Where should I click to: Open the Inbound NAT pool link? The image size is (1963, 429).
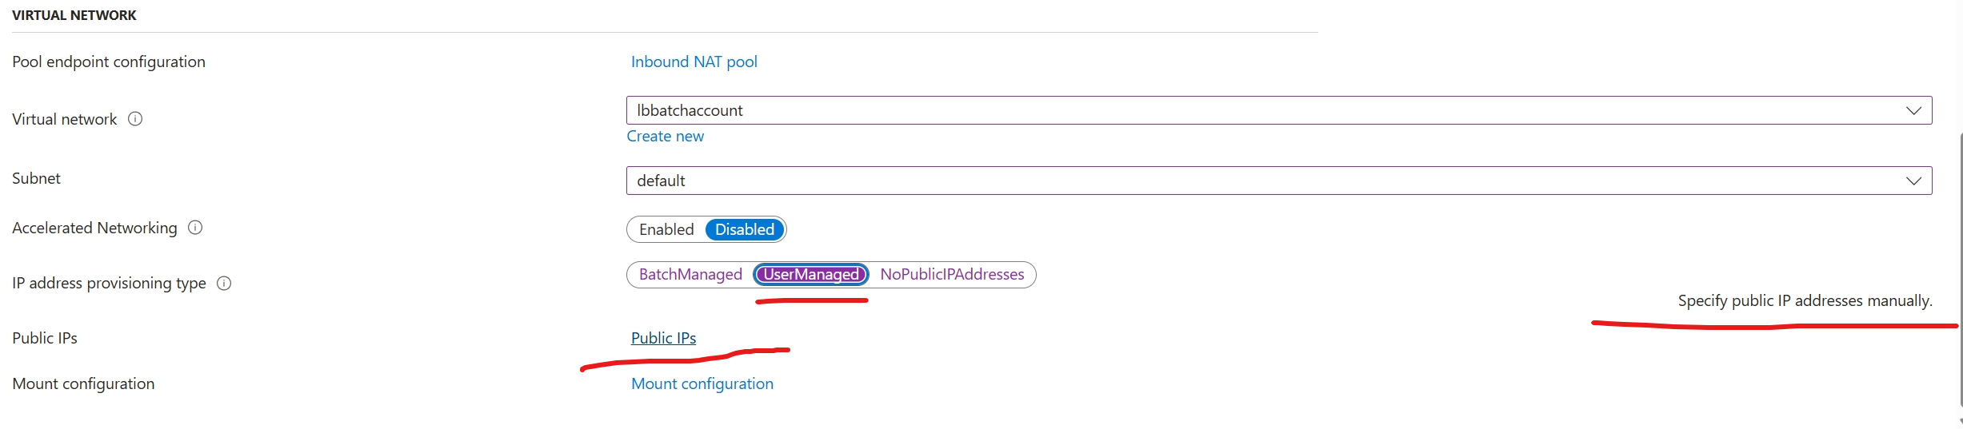[x=694, y=62]
